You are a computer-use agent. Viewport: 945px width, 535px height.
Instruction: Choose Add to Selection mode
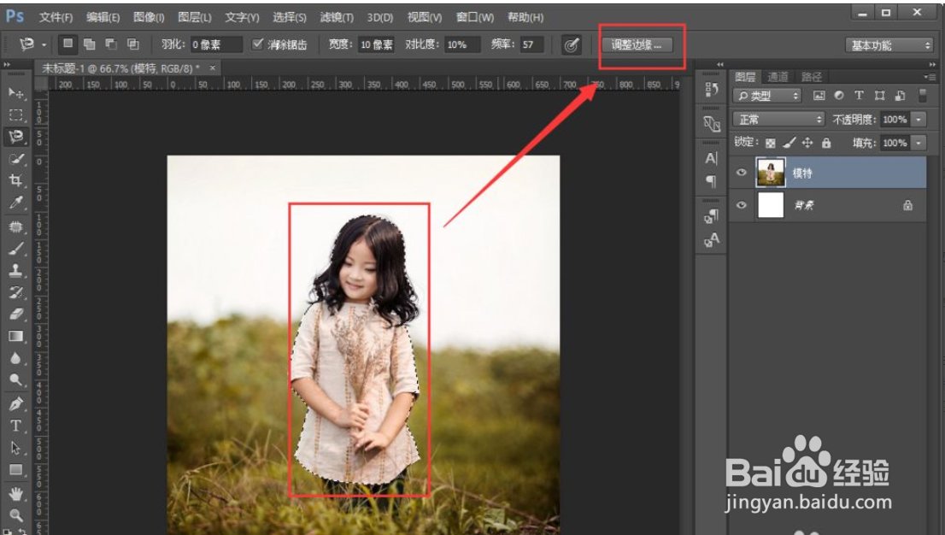click(x=89, y=44)
